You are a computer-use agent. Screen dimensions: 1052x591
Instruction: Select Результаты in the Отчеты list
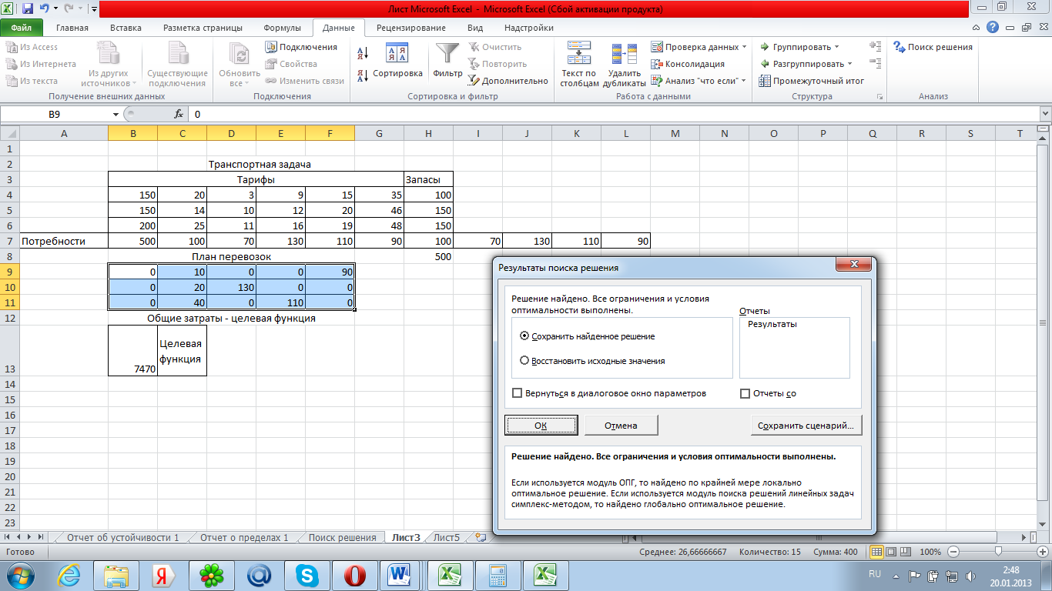point(772,324)
